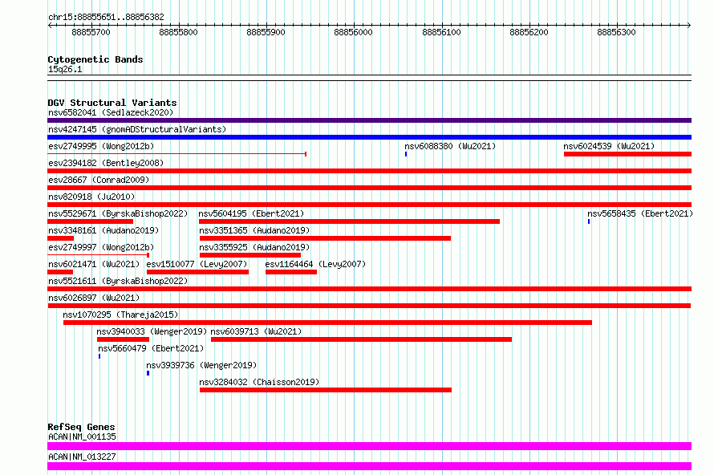Click nsv3348161 (Audano2019) label
This screenshot has height=475, width=714.
[103, 230]
